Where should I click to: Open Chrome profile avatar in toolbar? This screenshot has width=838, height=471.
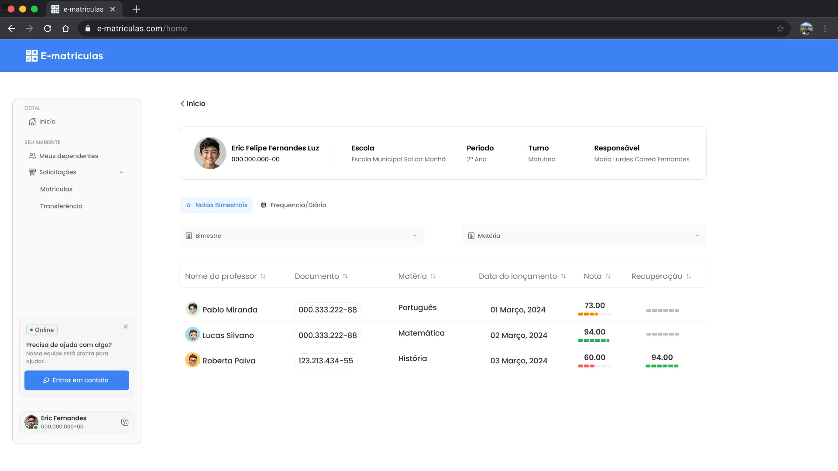(806, 28)
